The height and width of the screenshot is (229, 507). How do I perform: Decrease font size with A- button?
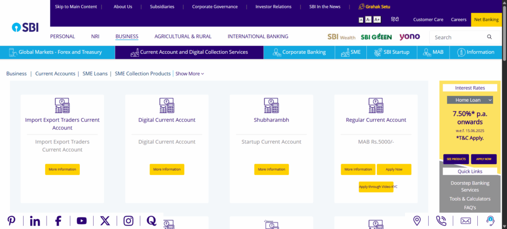(x=368, y=20)
